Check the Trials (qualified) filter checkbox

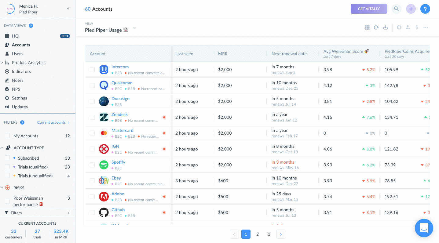[7, 167]
